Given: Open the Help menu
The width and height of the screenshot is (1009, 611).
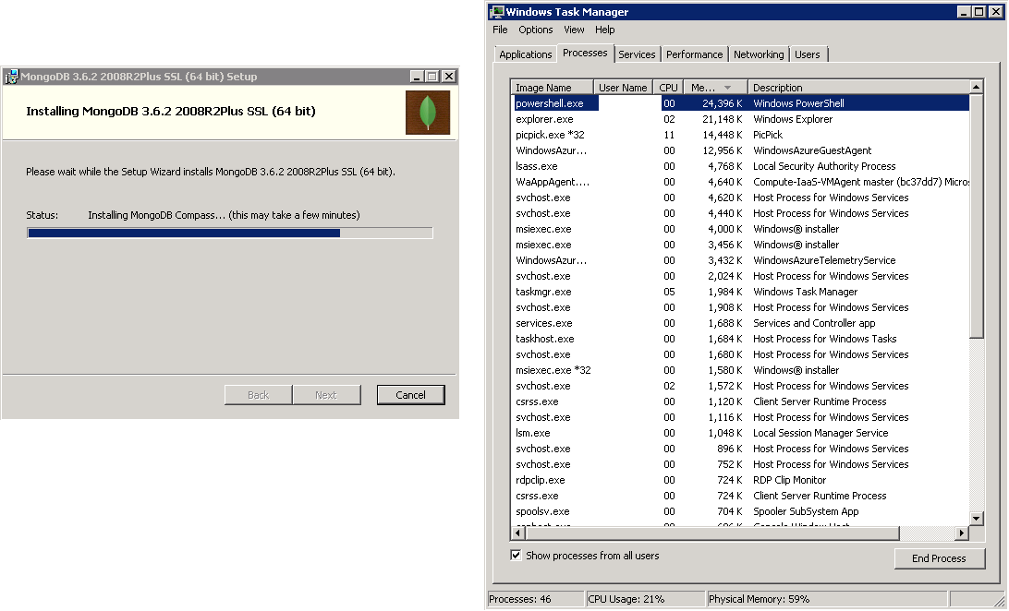Looking at the screenshot, I should click(604, 30).
